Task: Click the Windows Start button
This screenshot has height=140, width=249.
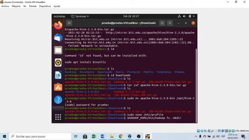Action: click(4, 136)
